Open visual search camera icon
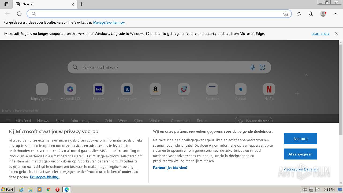Screen dimensions: 343x193 pyautogui.click(x=262, y=68)
